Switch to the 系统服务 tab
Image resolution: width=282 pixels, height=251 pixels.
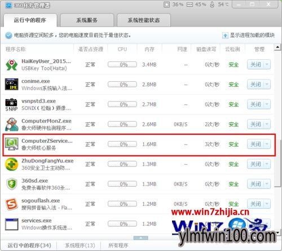87,20
